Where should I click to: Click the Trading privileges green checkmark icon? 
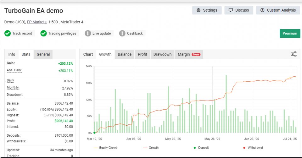[x=44, y=33]
